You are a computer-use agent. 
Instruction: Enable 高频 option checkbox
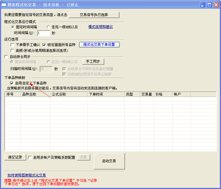pos(12,50)
